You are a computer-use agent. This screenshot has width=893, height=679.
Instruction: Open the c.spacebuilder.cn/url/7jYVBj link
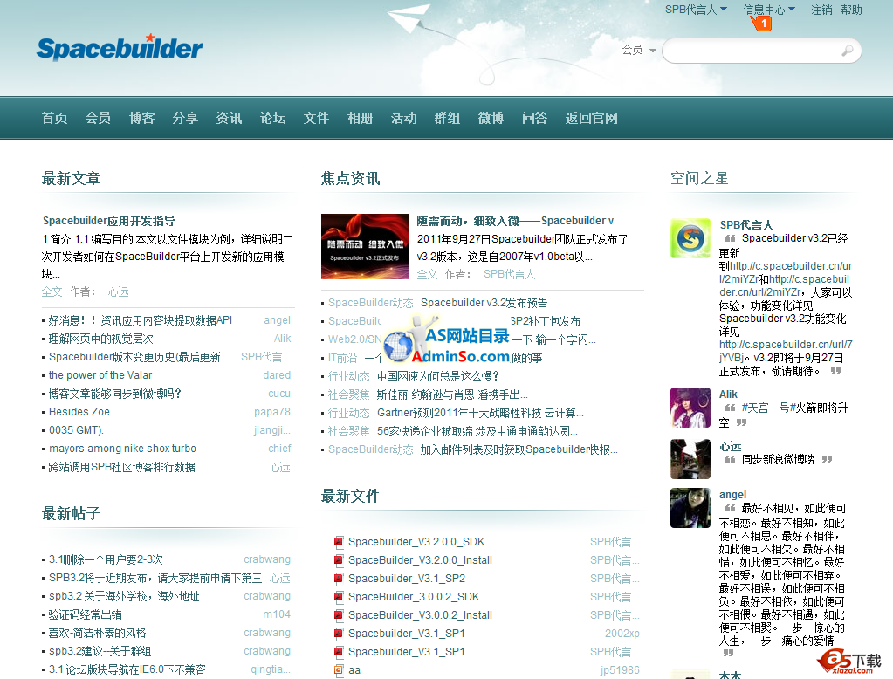[x=786, y=351]
